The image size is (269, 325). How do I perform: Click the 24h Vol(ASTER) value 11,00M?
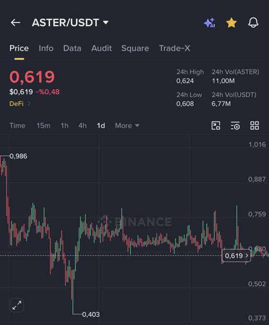click(223, 81)
